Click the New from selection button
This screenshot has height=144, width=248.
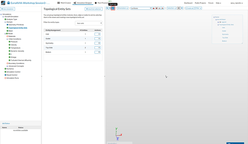tap(94, 9)
